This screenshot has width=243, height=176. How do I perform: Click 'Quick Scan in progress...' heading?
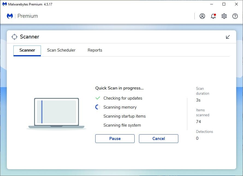point(120,88)
